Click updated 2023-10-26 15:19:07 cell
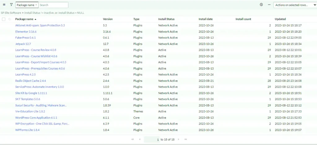This screenshot has width=317, height=145. pos(288,130)
